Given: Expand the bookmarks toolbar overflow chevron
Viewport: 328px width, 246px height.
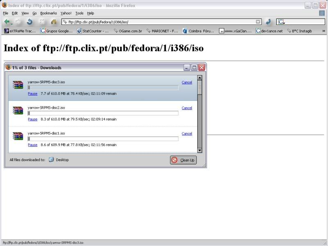Looking at the screenshot, I should [x=323, y=31].
